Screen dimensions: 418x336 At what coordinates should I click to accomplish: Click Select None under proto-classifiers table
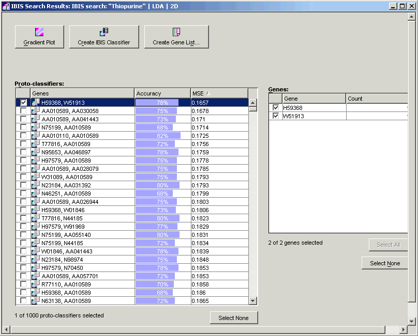pyautogui.click(x=233, y=317)
